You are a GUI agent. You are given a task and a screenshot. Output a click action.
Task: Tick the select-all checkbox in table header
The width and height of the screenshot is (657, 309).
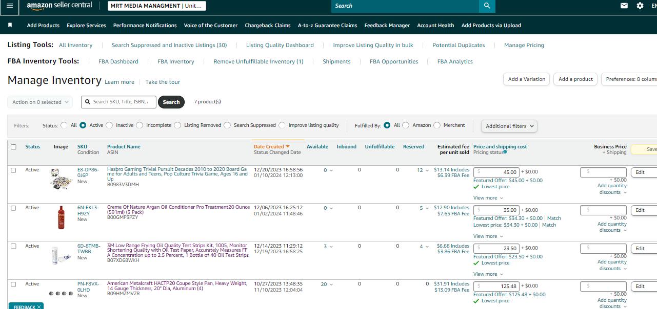(13, 147)
